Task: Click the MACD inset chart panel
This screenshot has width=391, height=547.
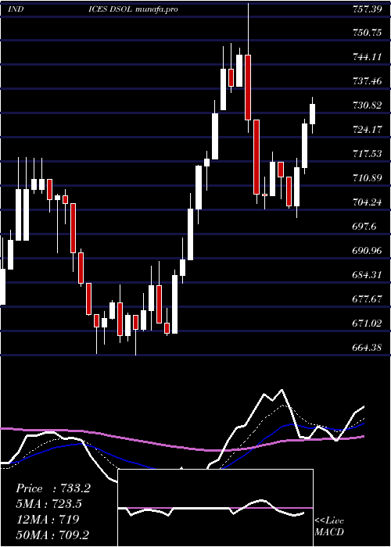Action: pyautogui.click(x=215, y=508)
